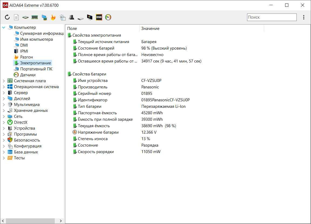
Task: Open the sensor gauge toolbar icon
Action: click(x=108, y=17)
